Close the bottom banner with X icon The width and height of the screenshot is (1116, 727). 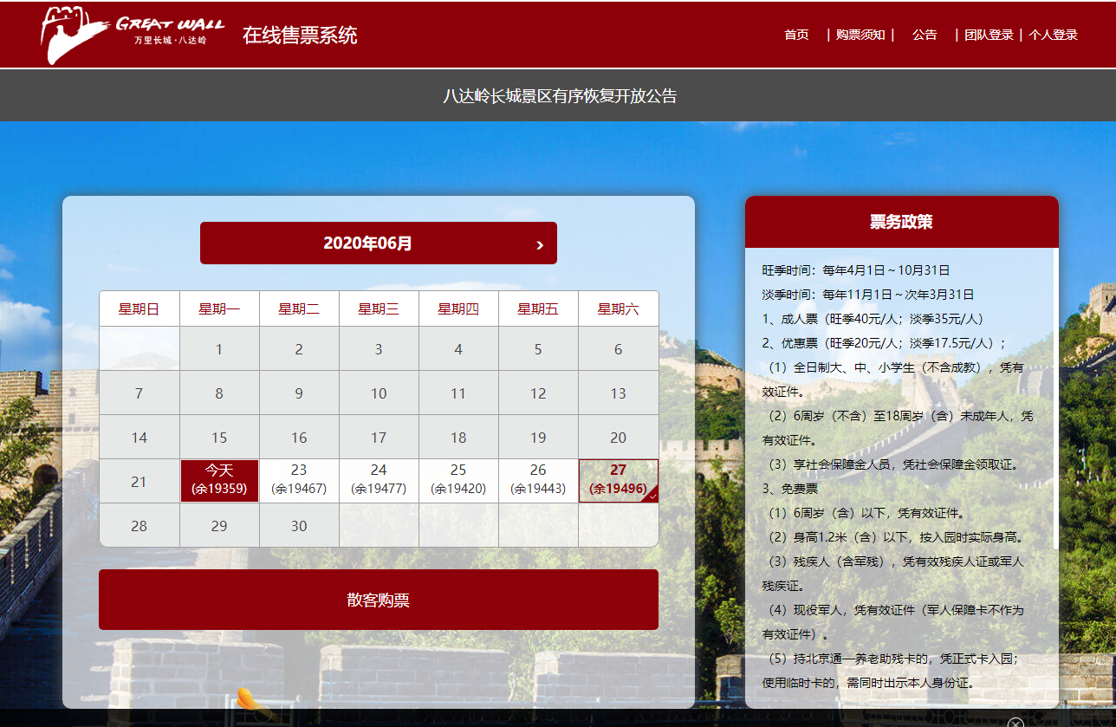click(x=1015, y=722)
